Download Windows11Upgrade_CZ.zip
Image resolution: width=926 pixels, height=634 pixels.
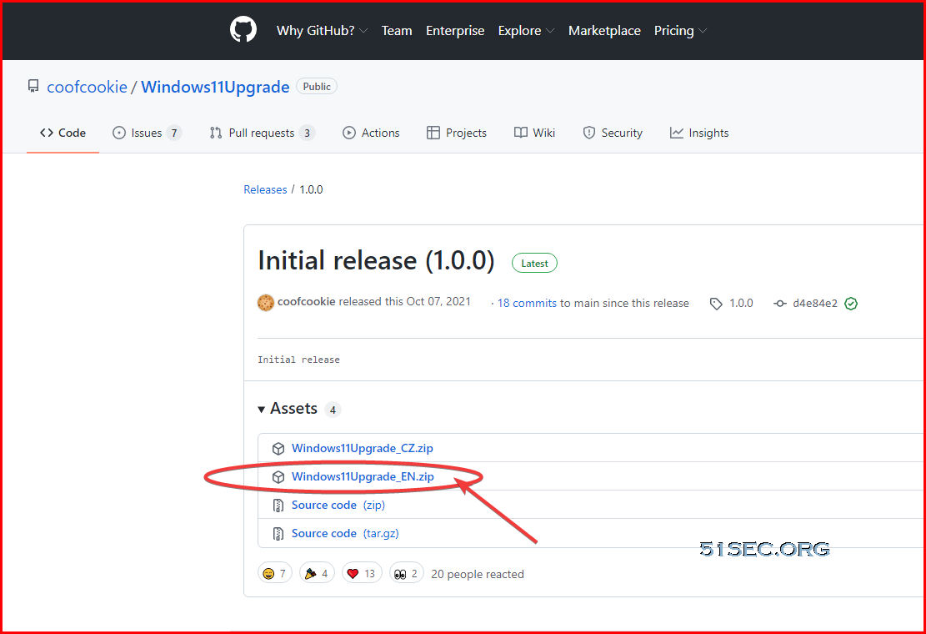point(362,449)
